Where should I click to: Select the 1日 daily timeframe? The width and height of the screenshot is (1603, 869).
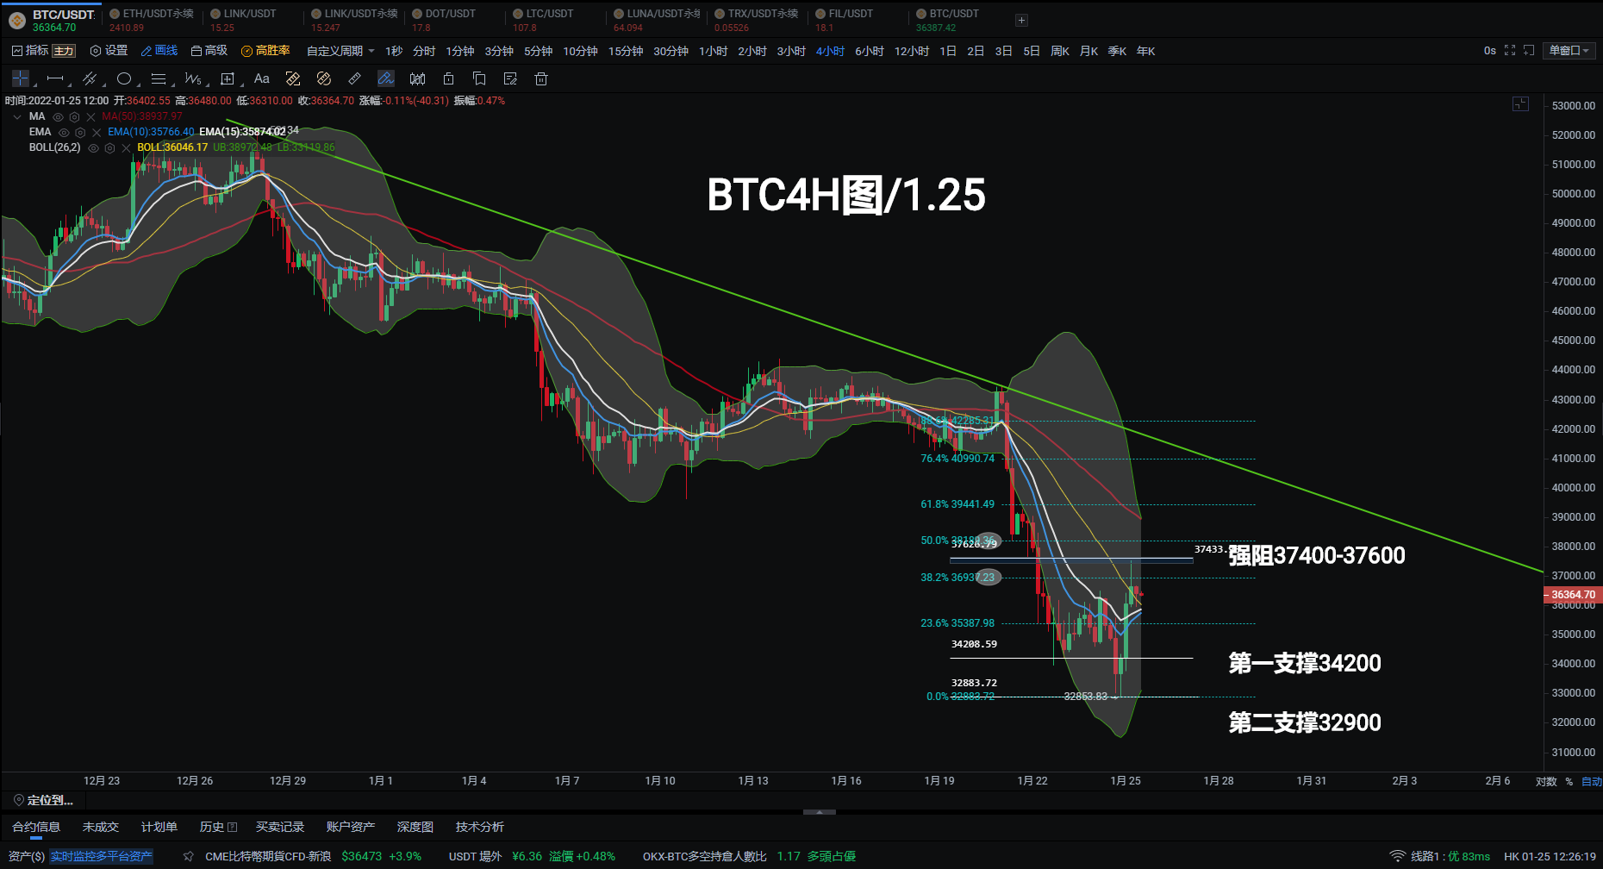pos(948,51)
